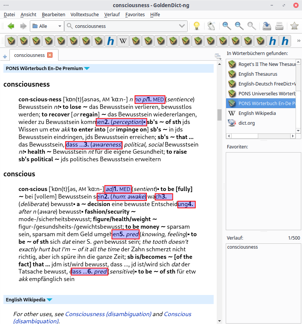Zoom out with the minus magnifier

pyautogui.click(x=239, y=26)
